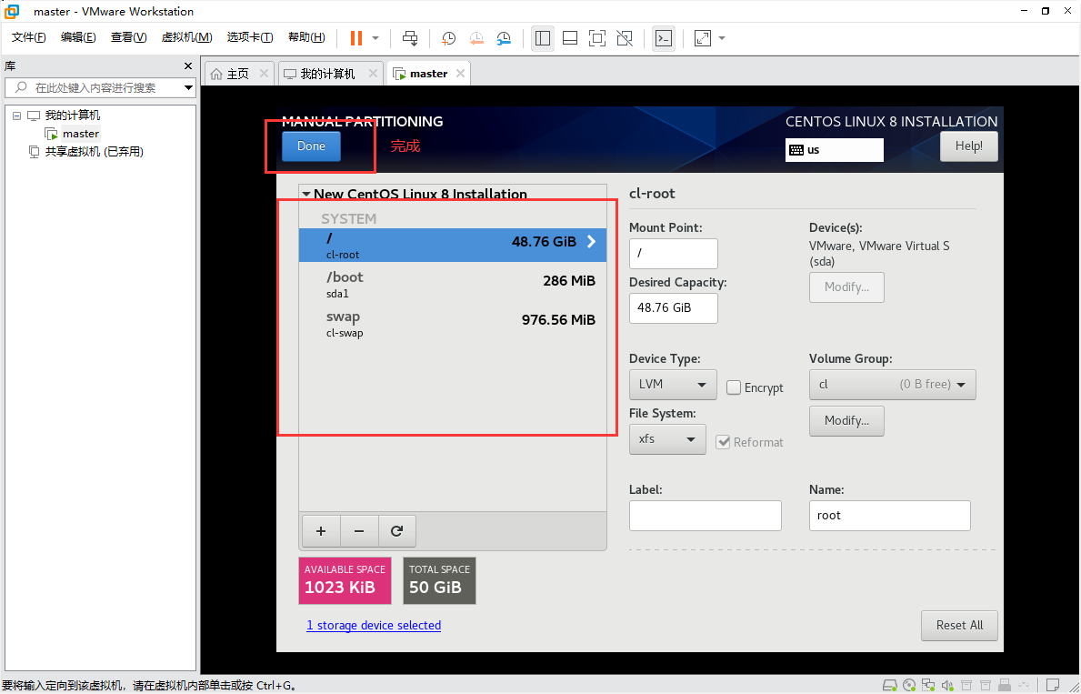The width and height of the screenshot is (1081, 694).
Task: Click the hard disk status bar icon
Action: click(x=890, y=685)
